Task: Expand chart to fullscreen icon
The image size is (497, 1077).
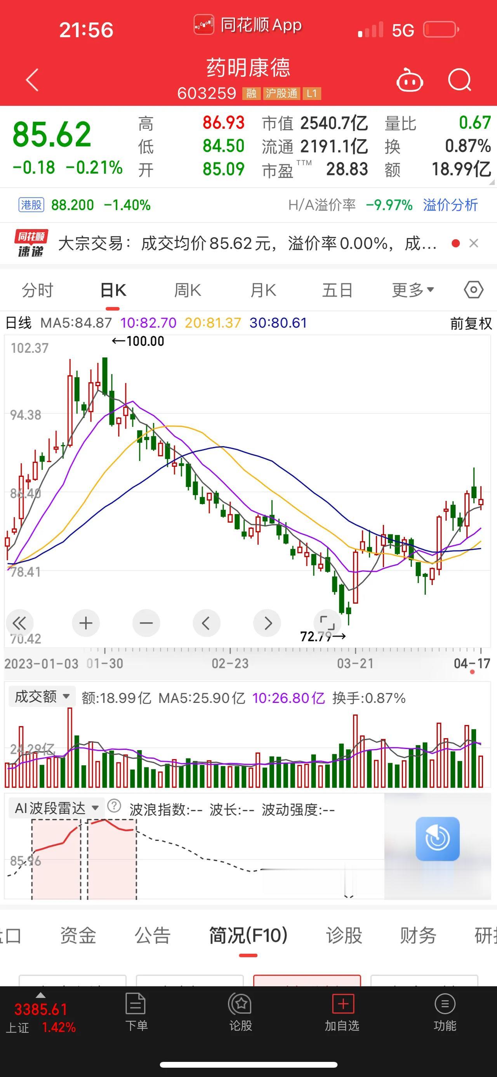Action: (327, 623)
